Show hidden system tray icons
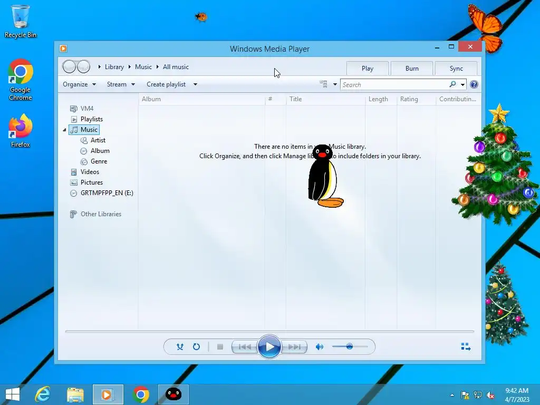The width and height of the screenshot is (540, 405). (x=452, y=395)
